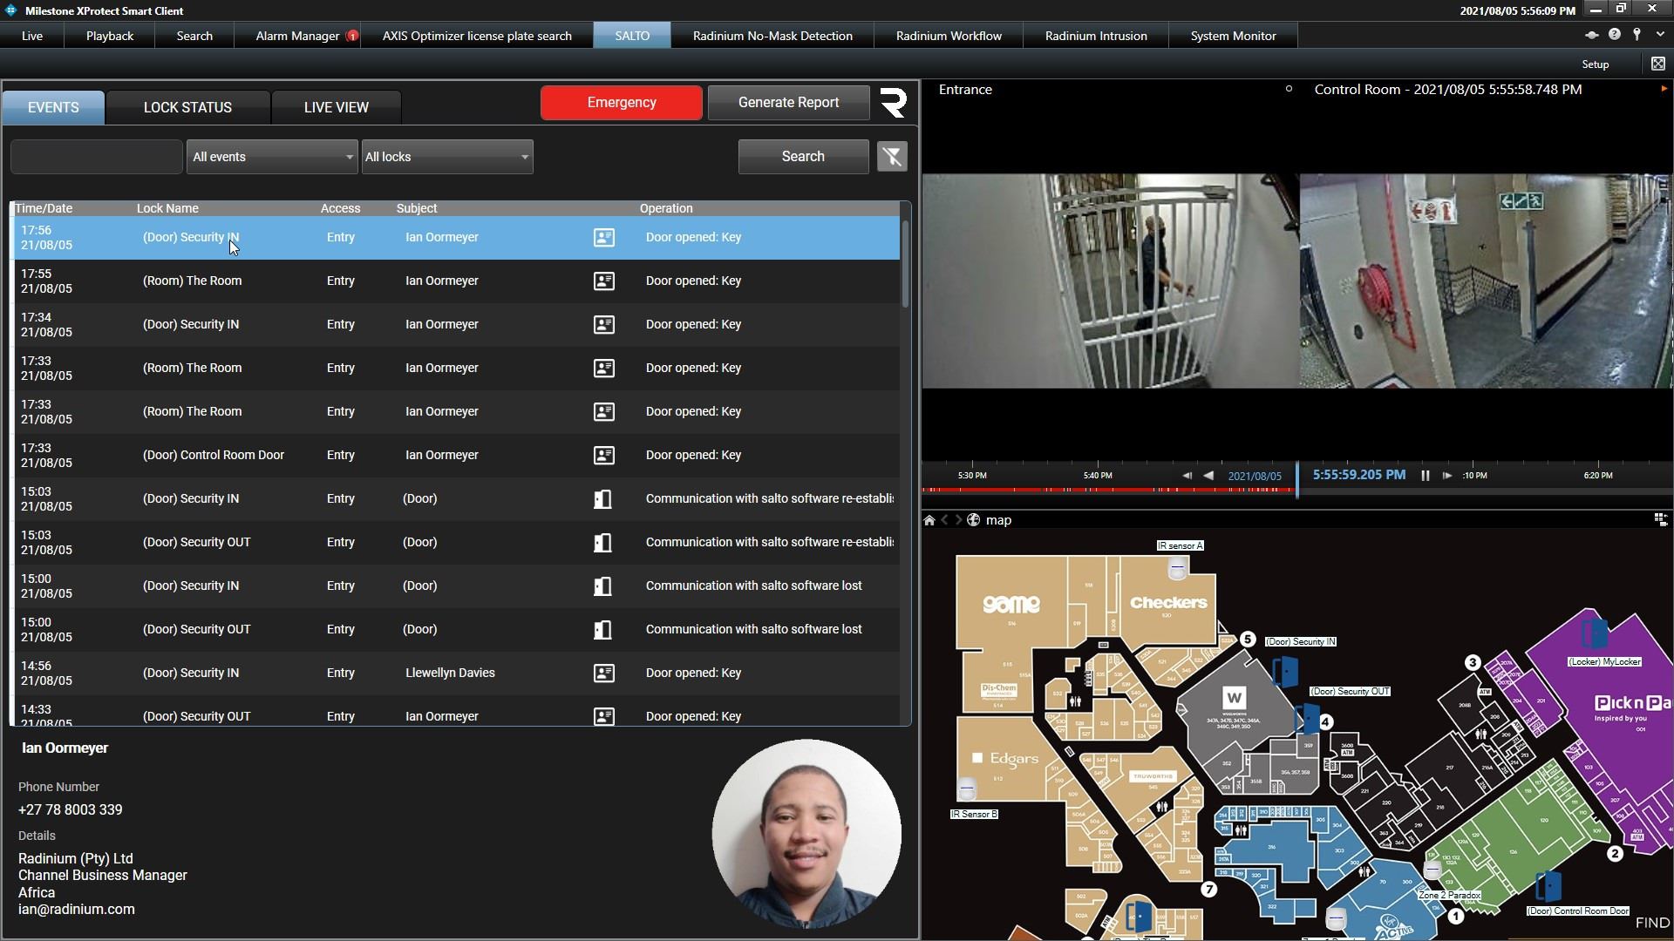This screenshot has width=1674, height=941.
Task: Open the map camera layout icon
Action: [x=1660, y=519]
